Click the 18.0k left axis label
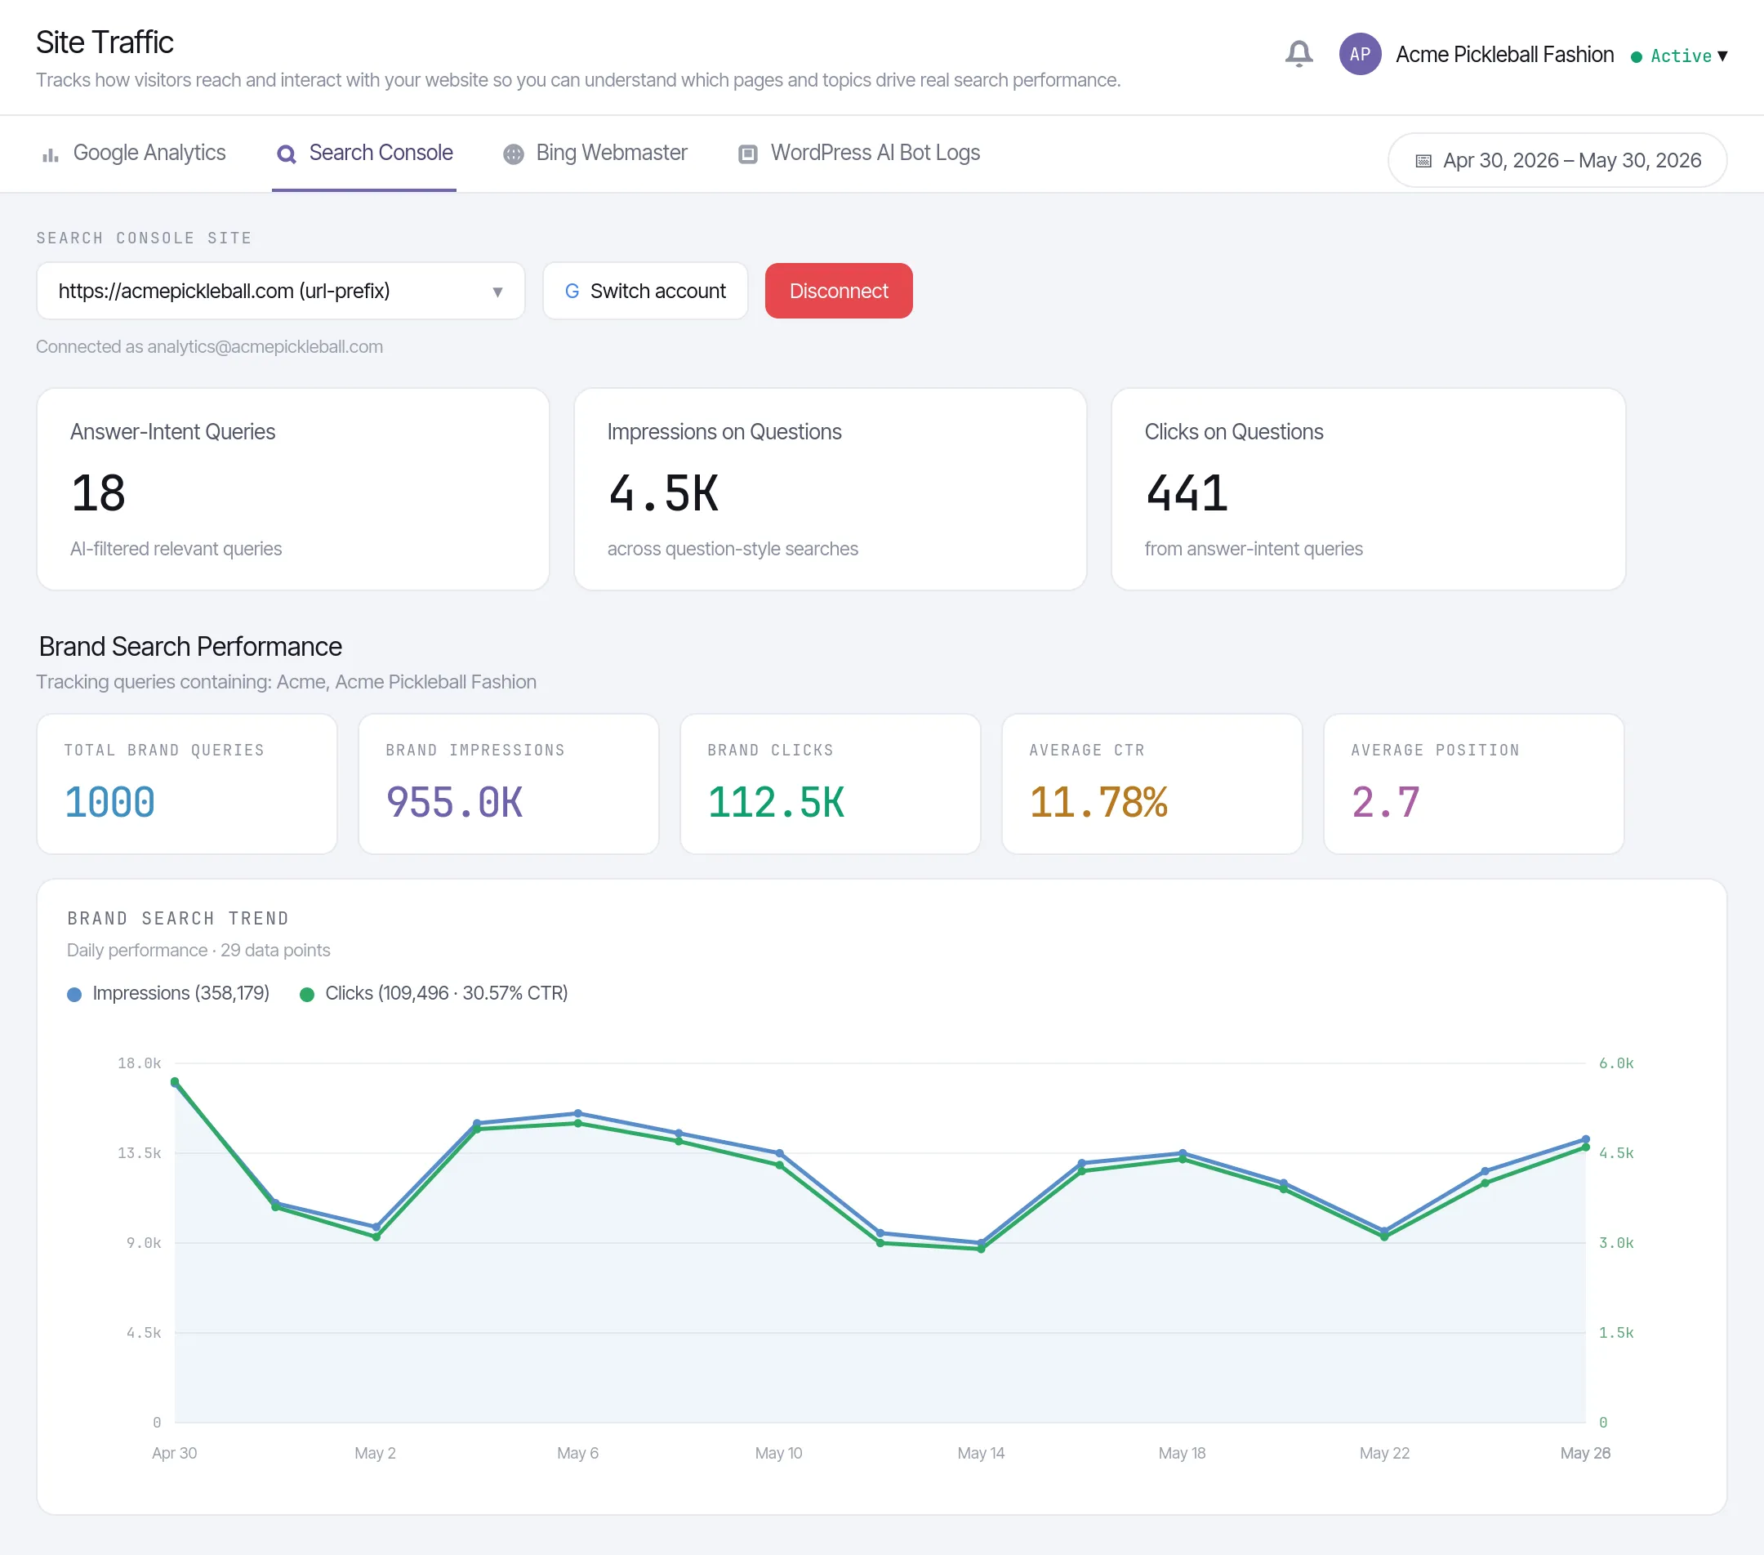 point(139,1063)
